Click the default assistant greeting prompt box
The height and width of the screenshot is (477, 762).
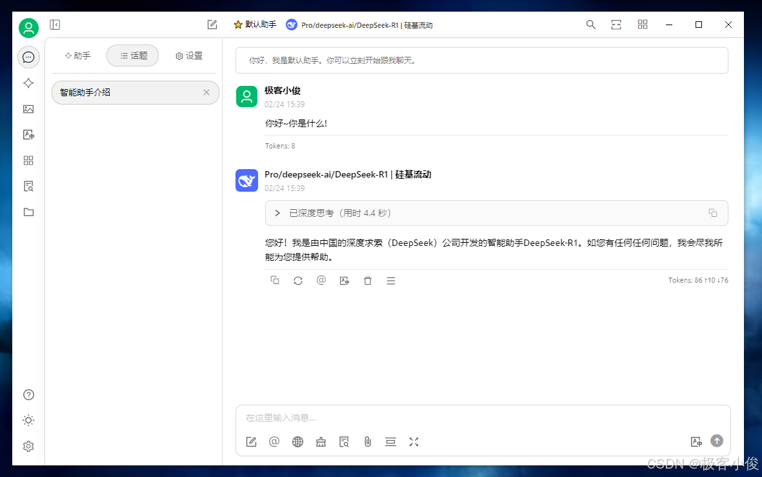click(x=481, y=60)
